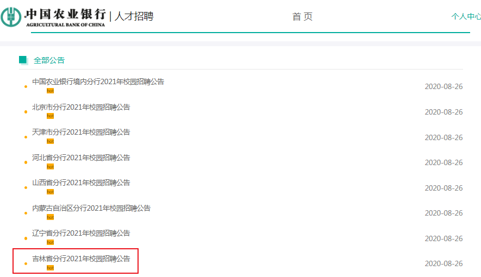Image resolution: width=481 pixels, height=277 pixels.
Task: Go to 个人中心 personal center
Action: coord(466,16)
